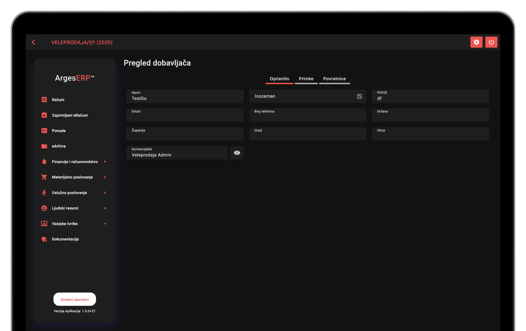Expand the Vanjske tvrtke submenu arrow

pos(105,224)
